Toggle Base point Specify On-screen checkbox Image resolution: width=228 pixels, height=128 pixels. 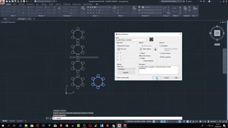(x=118, y=46)
